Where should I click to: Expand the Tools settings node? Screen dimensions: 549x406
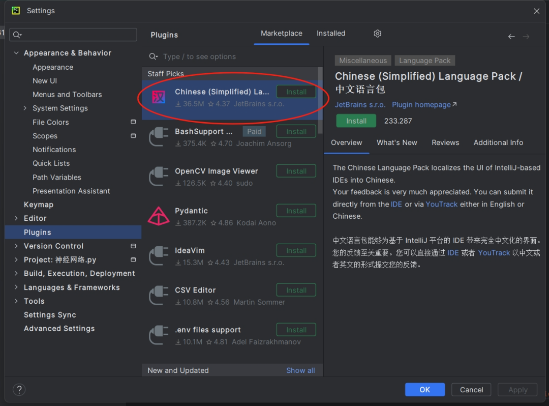16,301
